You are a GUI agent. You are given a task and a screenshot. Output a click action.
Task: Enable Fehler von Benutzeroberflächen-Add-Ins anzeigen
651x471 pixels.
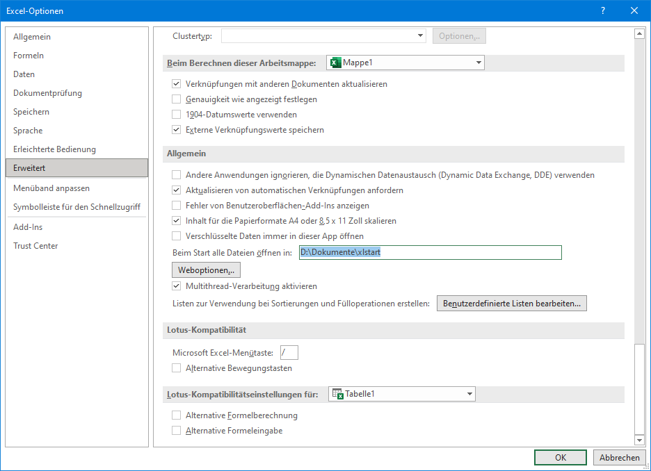(x=177, y=206)
